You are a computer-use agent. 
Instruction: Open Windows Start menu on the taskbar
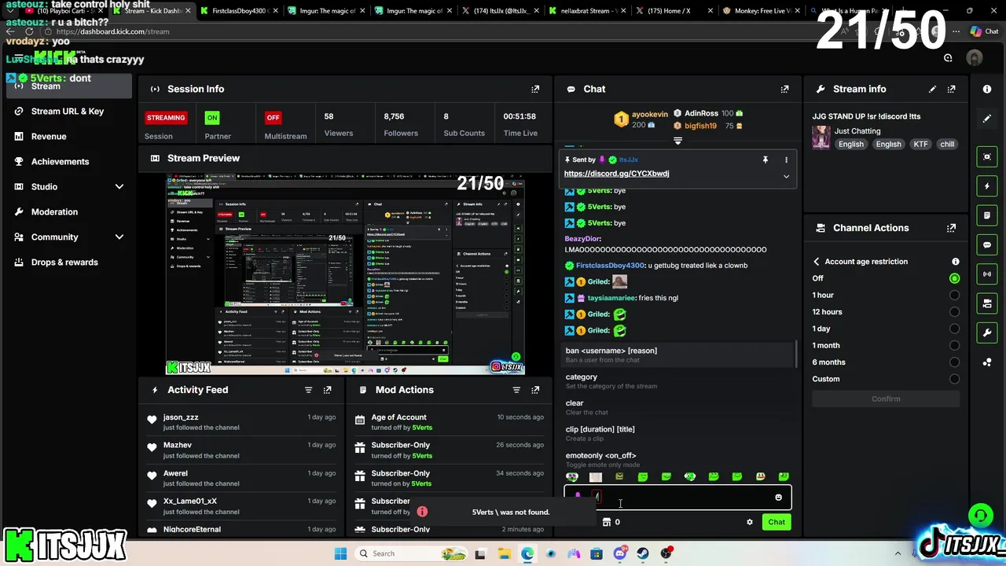click(x=340, y=553)
